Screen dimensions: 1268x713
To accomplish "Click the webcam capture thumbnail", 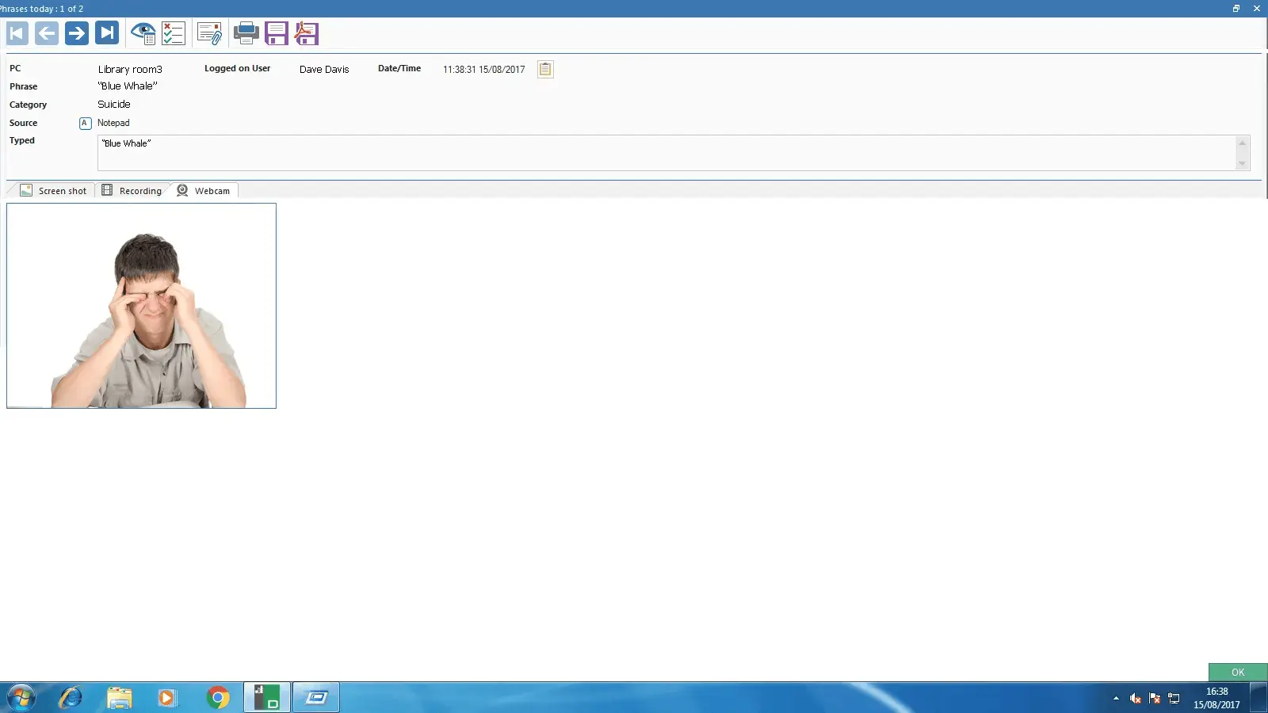I will coord(141,306).
